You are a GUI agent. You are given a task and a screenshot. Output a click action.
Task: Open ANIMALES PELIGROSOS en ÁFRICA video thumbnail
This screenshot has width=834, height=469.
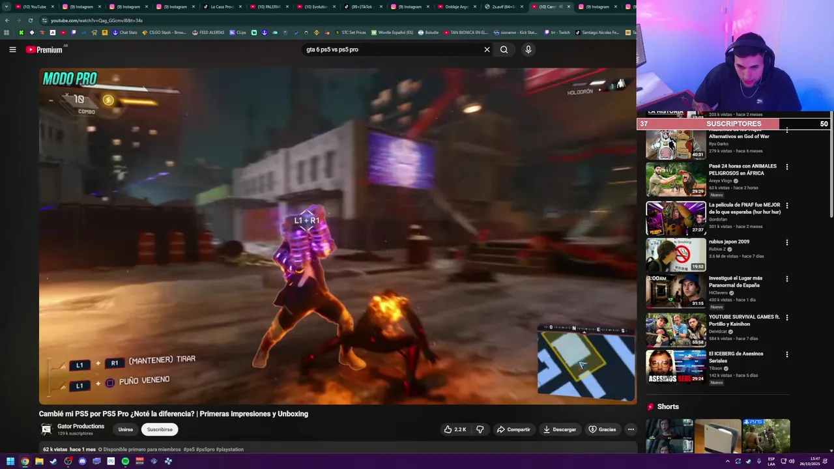(x=676, y=179)
